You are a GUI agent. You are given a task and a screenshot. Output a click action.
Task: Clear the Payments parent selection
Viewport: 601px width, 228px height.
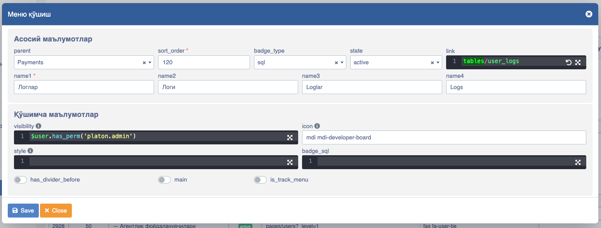[144, 62]
